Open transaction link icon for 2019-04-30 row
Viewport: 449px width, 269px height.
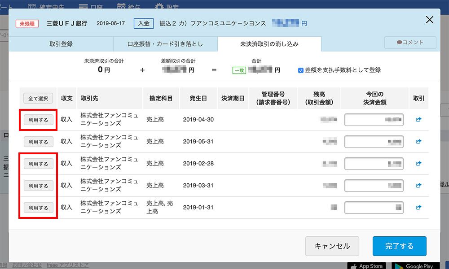418,120
